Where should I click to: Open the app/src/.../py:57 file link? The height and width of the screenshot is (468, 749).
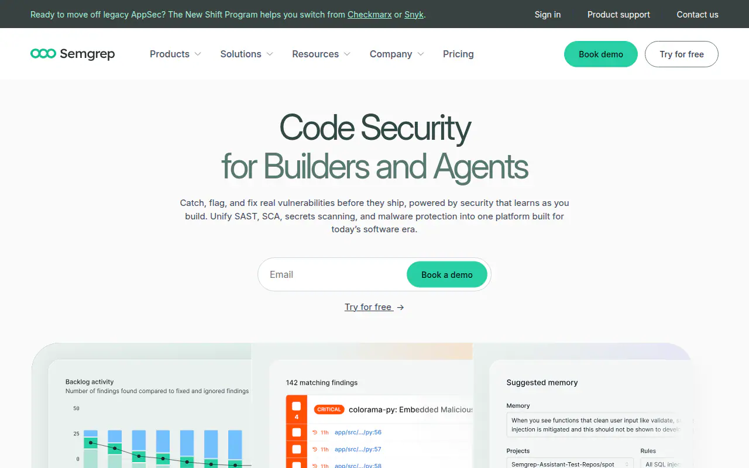point(358,449)
